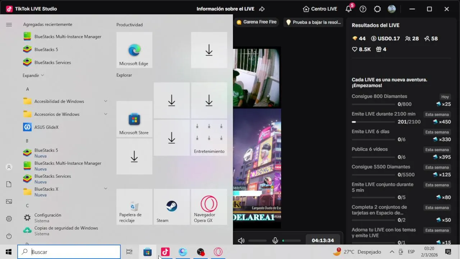Expand the Start menu hamburger icon

[x=9, y=24]
